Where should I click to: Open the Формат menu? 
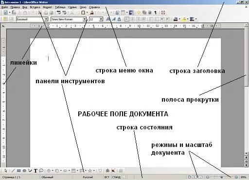tap(47, 7)
